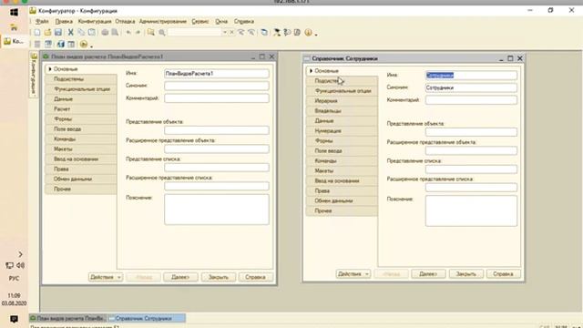Image resolution: width=583 pixels, height=328 pixels.
Task: Click the Paste clipboard icon
Action: 91,33
